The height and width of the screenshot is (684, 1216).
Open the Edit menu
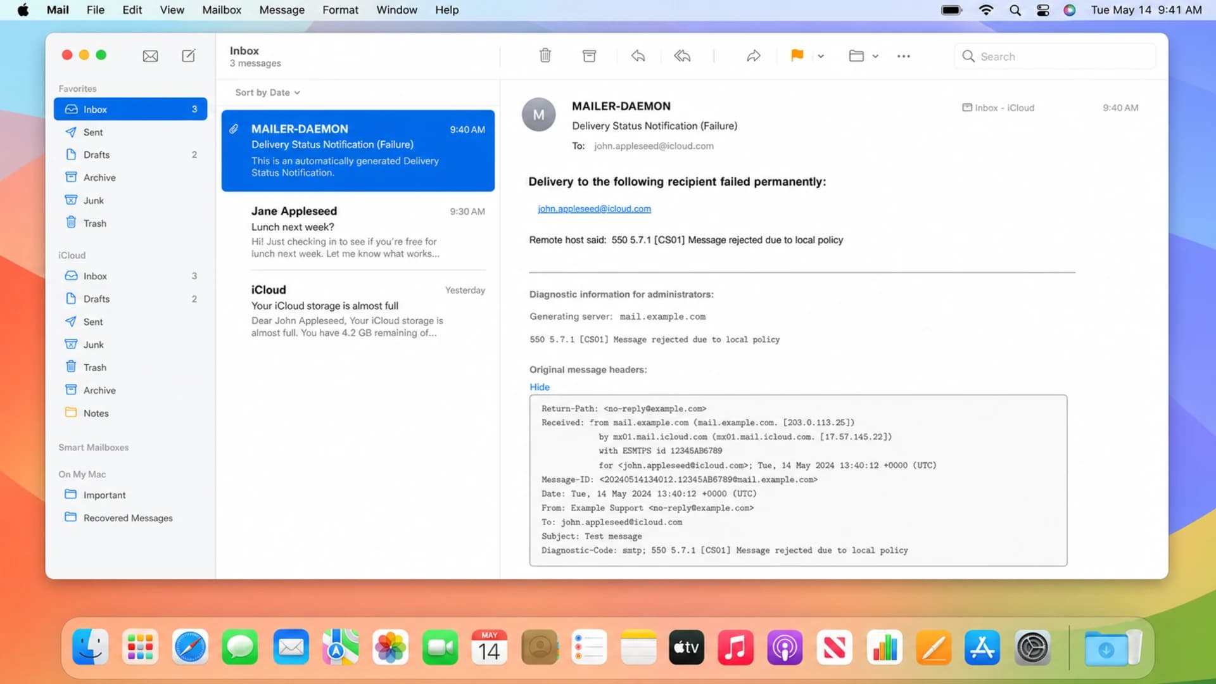point(132,10)
